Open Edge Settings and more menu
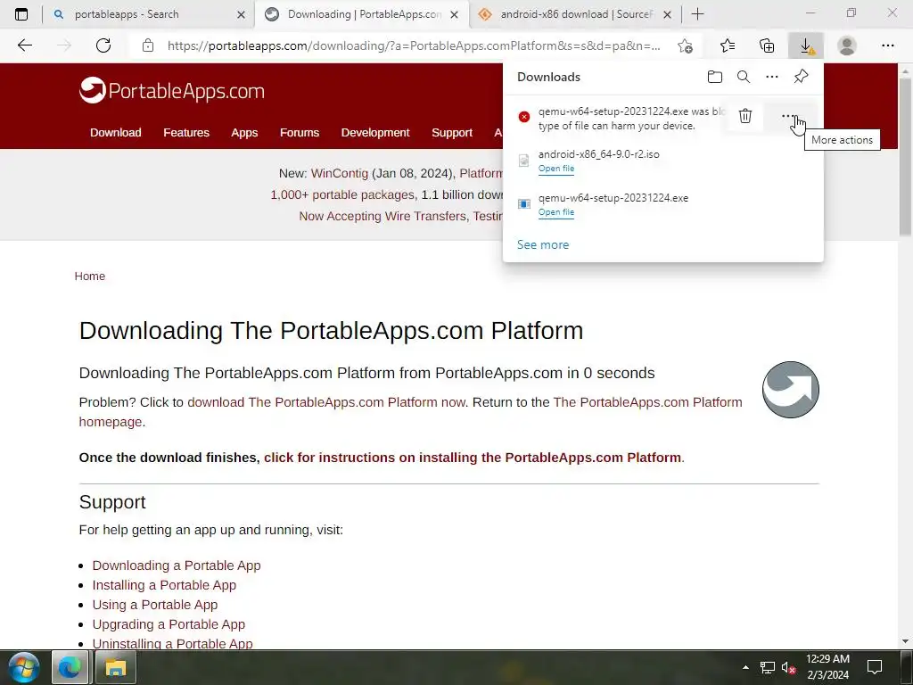The width and height of the screenshot is (913, 685). click(x=887, y=45)
